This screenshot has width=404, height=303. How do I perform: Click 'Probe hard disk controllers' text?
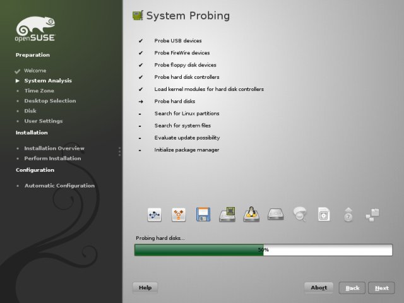tap(187, 77)
